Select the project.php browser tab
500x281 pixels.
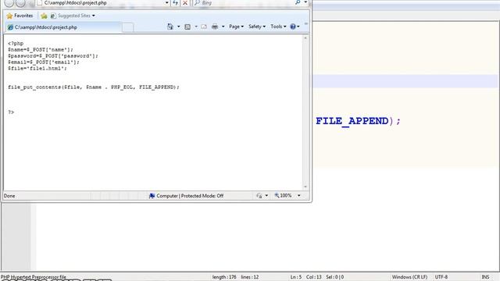(x=63, y=27)
